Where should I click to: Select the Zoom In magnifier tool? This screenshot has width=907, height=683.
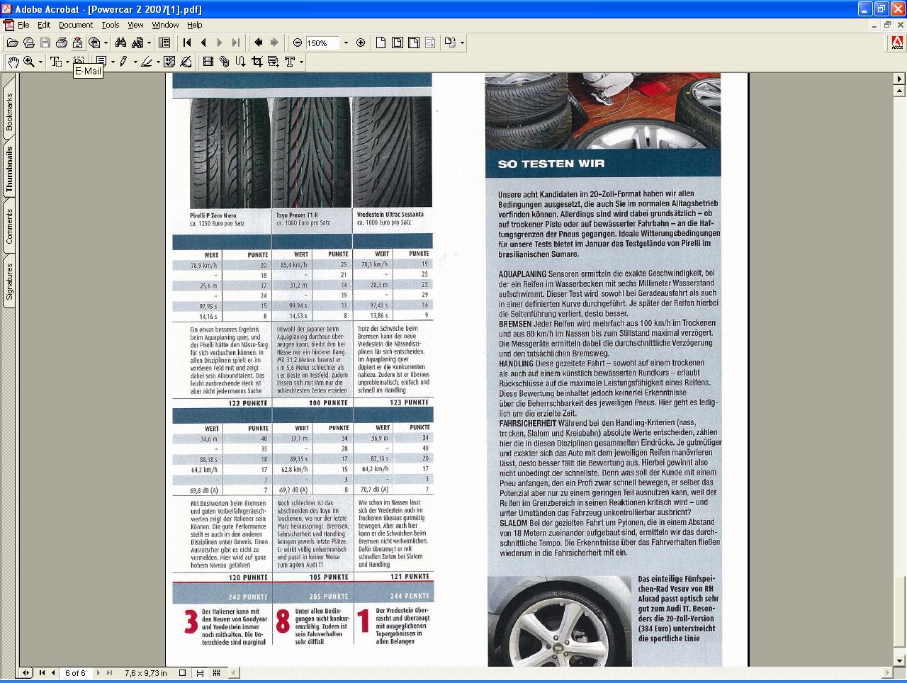29,62
